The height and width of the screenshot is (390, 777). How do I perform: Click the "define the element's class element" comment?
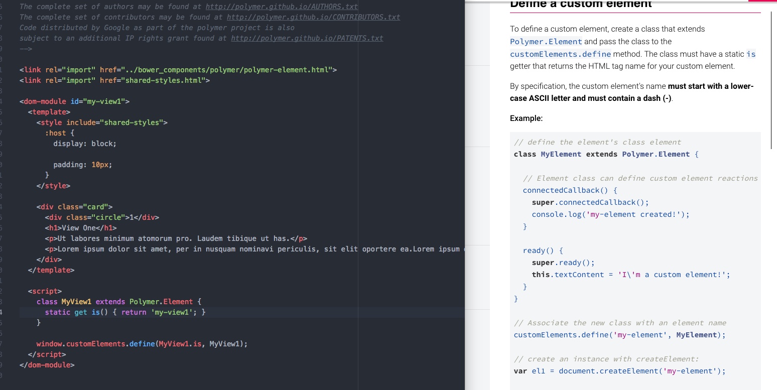[597, 142]
